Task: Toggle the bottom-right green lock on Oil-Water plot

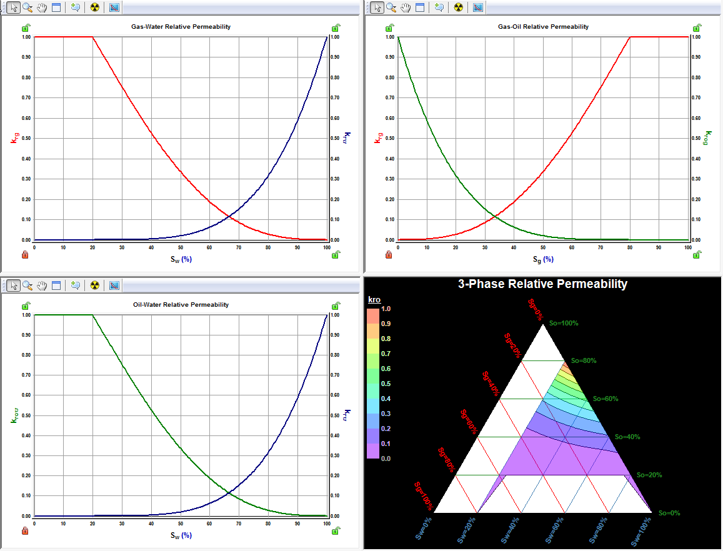Action: coord(336,531)
